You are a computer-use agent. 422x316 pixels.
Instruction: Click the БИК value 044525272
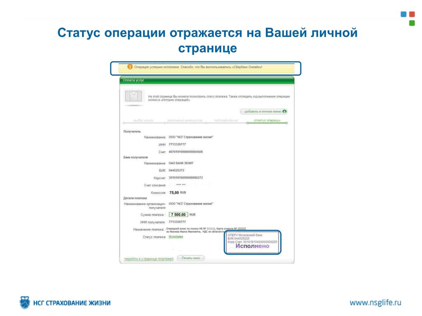tap(176, 170)
